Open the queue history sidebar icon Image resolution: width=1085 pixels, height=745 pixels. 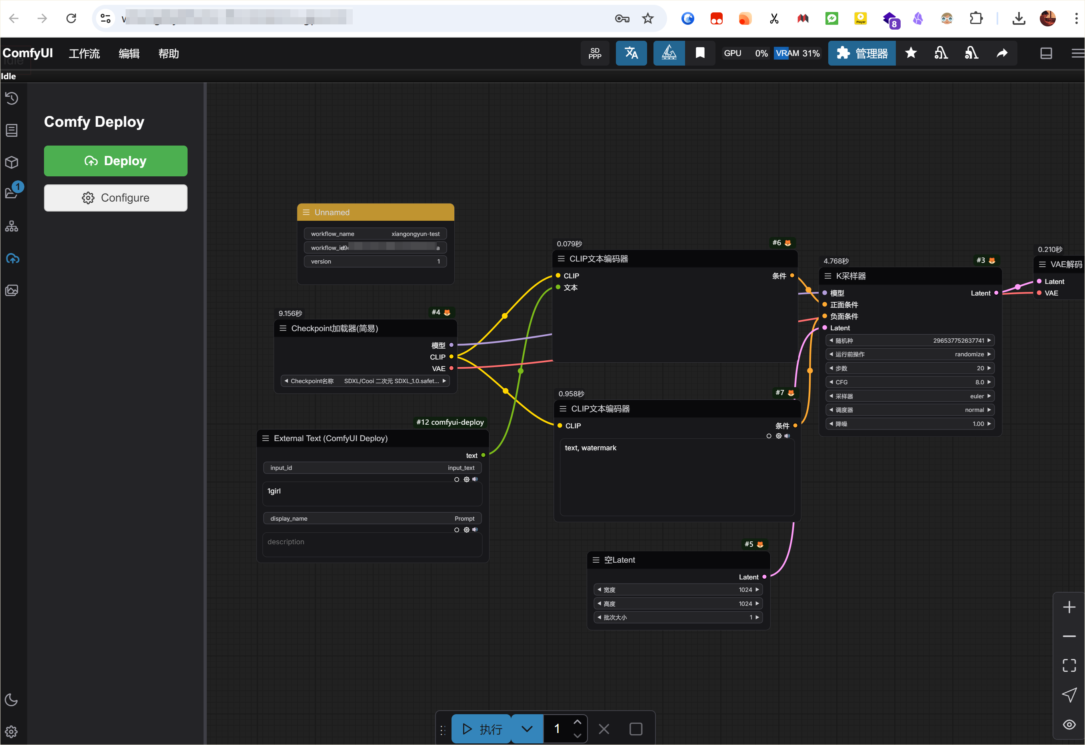(x=12, y=98)
